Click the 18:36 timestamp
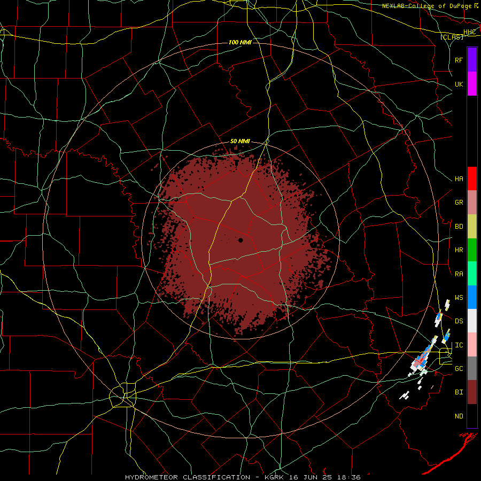 pyautogui.click(x=350, y=477)
